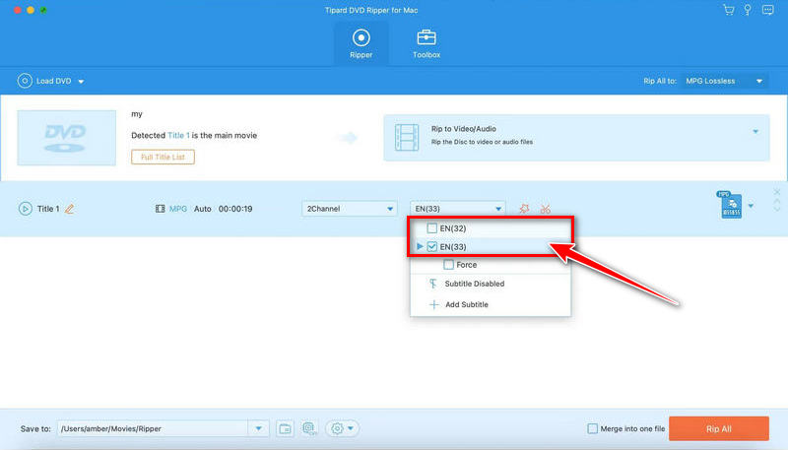Open the Save to path dropdown arrow
Viewport: 788px width, 450px height.
click(x=258, y=428)
